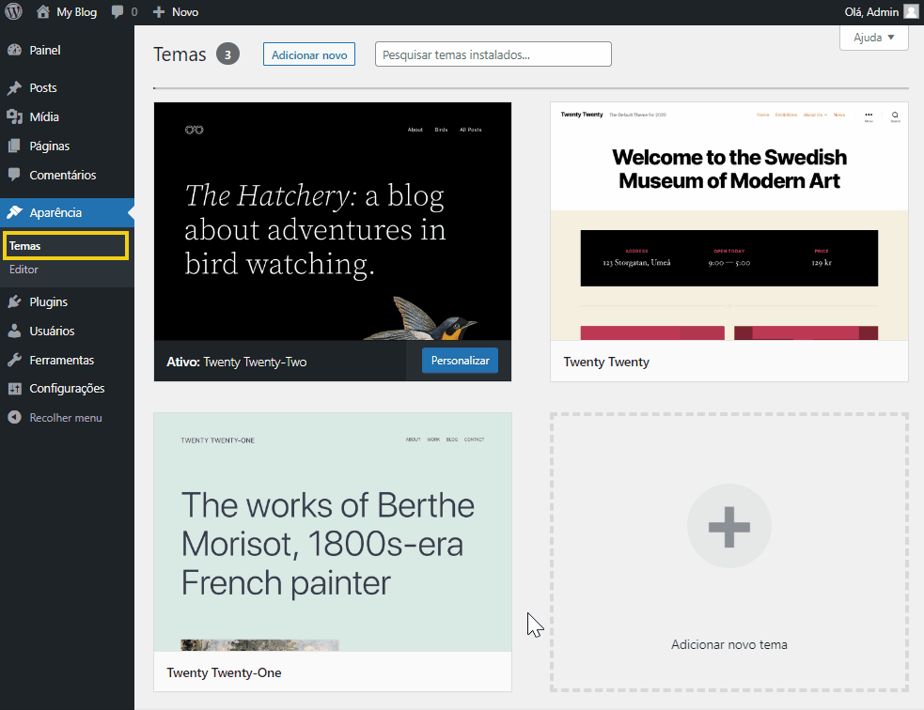Image resolution: width=924 pixels, height=710 pixels.
Task: Go to Posts in the sidebar
Action: (x=67, y=87)
